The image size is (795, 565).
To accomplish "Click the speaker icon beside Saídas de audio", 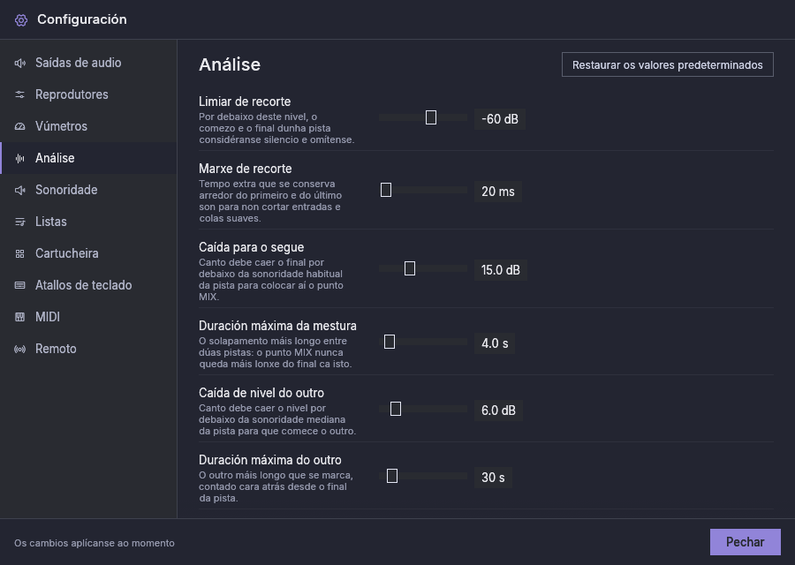I will (x=19, y=63).
